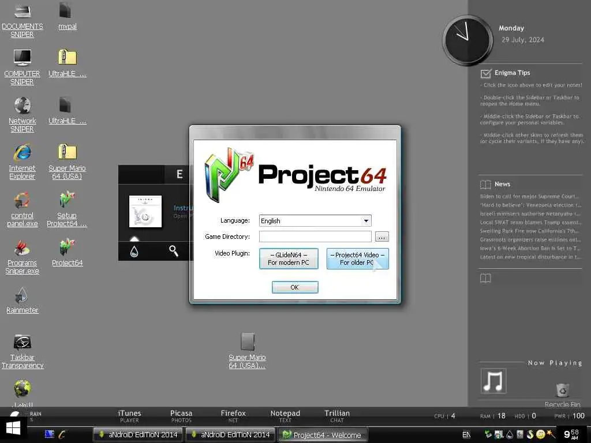Open Programs Sniper.exe desktop icon

pyautogui.click(x=23, y=257)
